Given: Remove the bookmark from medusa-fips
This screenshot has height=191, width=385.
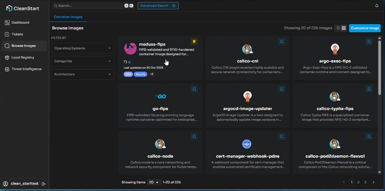Looking at the screenshot, I should coord(194,41).
